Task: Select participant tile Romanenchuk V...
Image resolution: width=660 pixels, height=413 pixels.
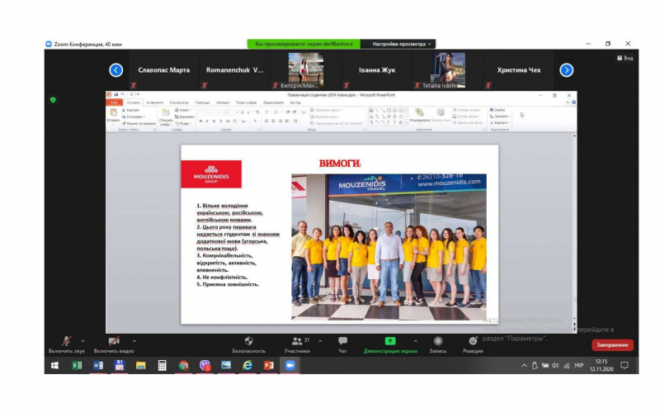Action: (234, 70)
